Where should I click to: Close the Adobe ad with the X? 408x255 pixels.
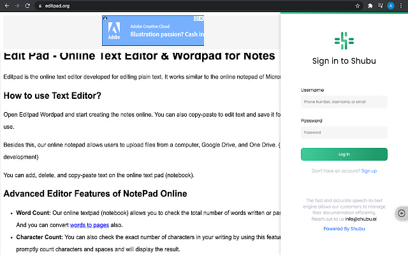point(201,18)
